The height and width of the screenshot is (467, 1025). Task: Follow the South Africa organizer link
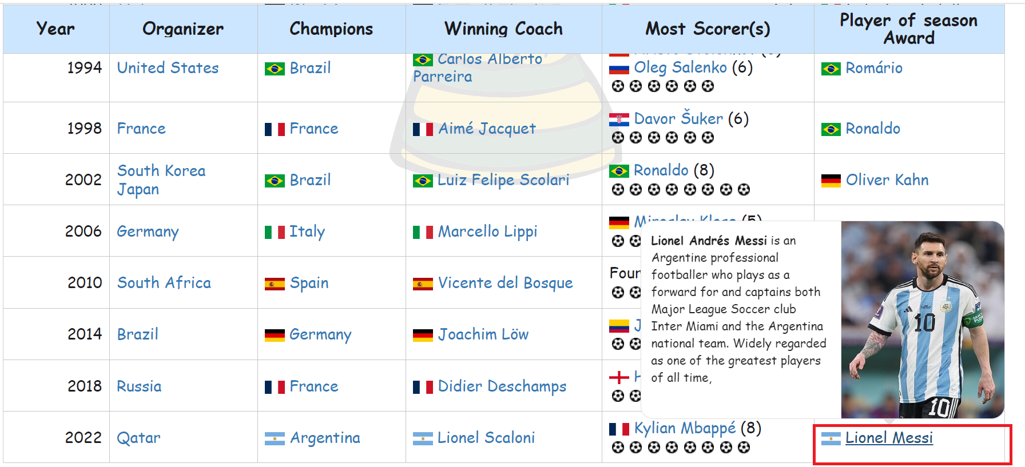tap(164, 283)
